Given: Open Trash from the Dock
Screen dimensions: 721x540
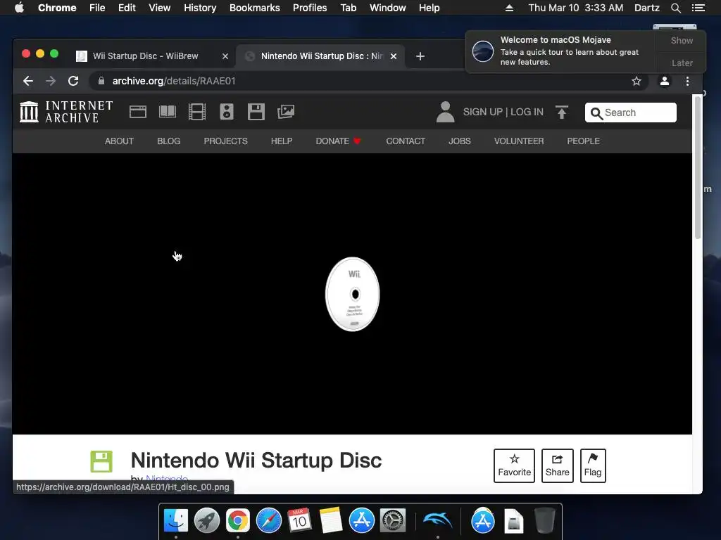Looking at the screenshot, I should [545, 520].
